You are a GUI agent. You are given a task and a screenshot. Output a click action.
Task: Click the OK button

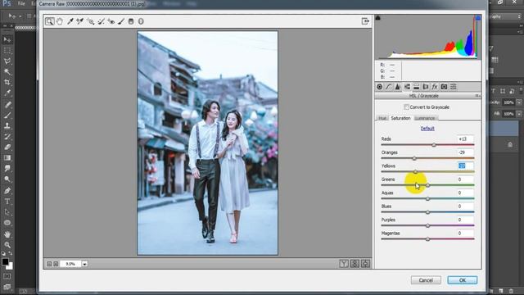coord(462,280)
